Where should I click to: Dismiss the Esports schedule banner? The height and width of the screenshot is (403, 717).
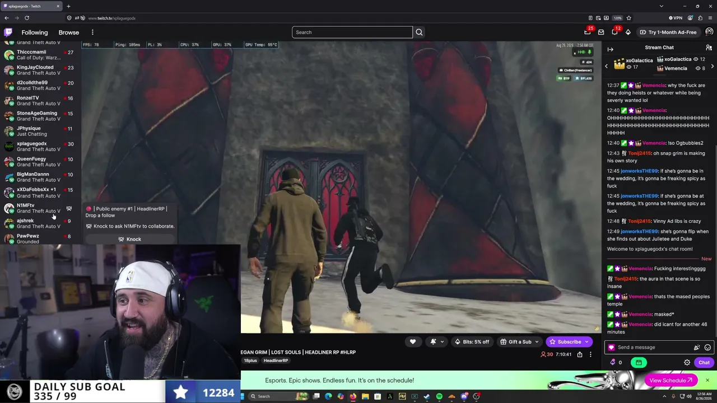click(707, 381)
